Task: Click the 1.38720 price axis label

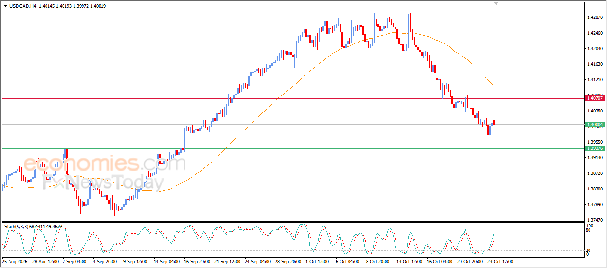Action: click(x=595, y=173)
